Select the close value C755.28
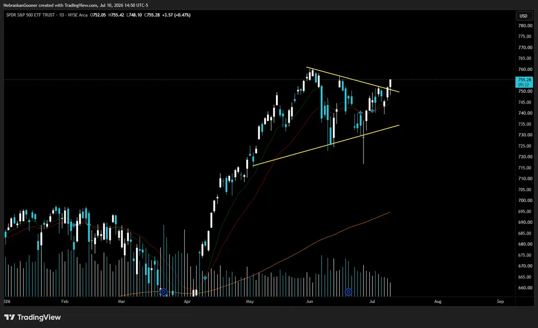 point(152,15)
